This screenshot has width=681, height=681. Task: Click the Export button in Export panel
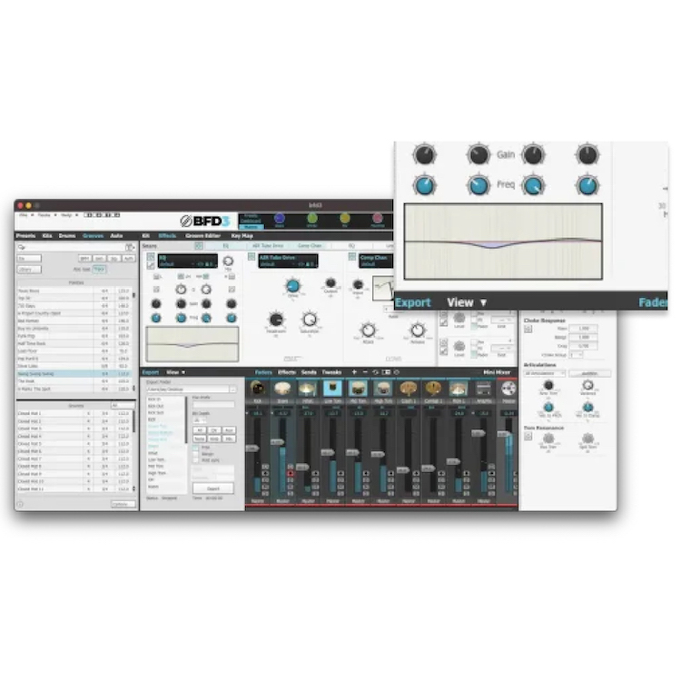point(213,489)
